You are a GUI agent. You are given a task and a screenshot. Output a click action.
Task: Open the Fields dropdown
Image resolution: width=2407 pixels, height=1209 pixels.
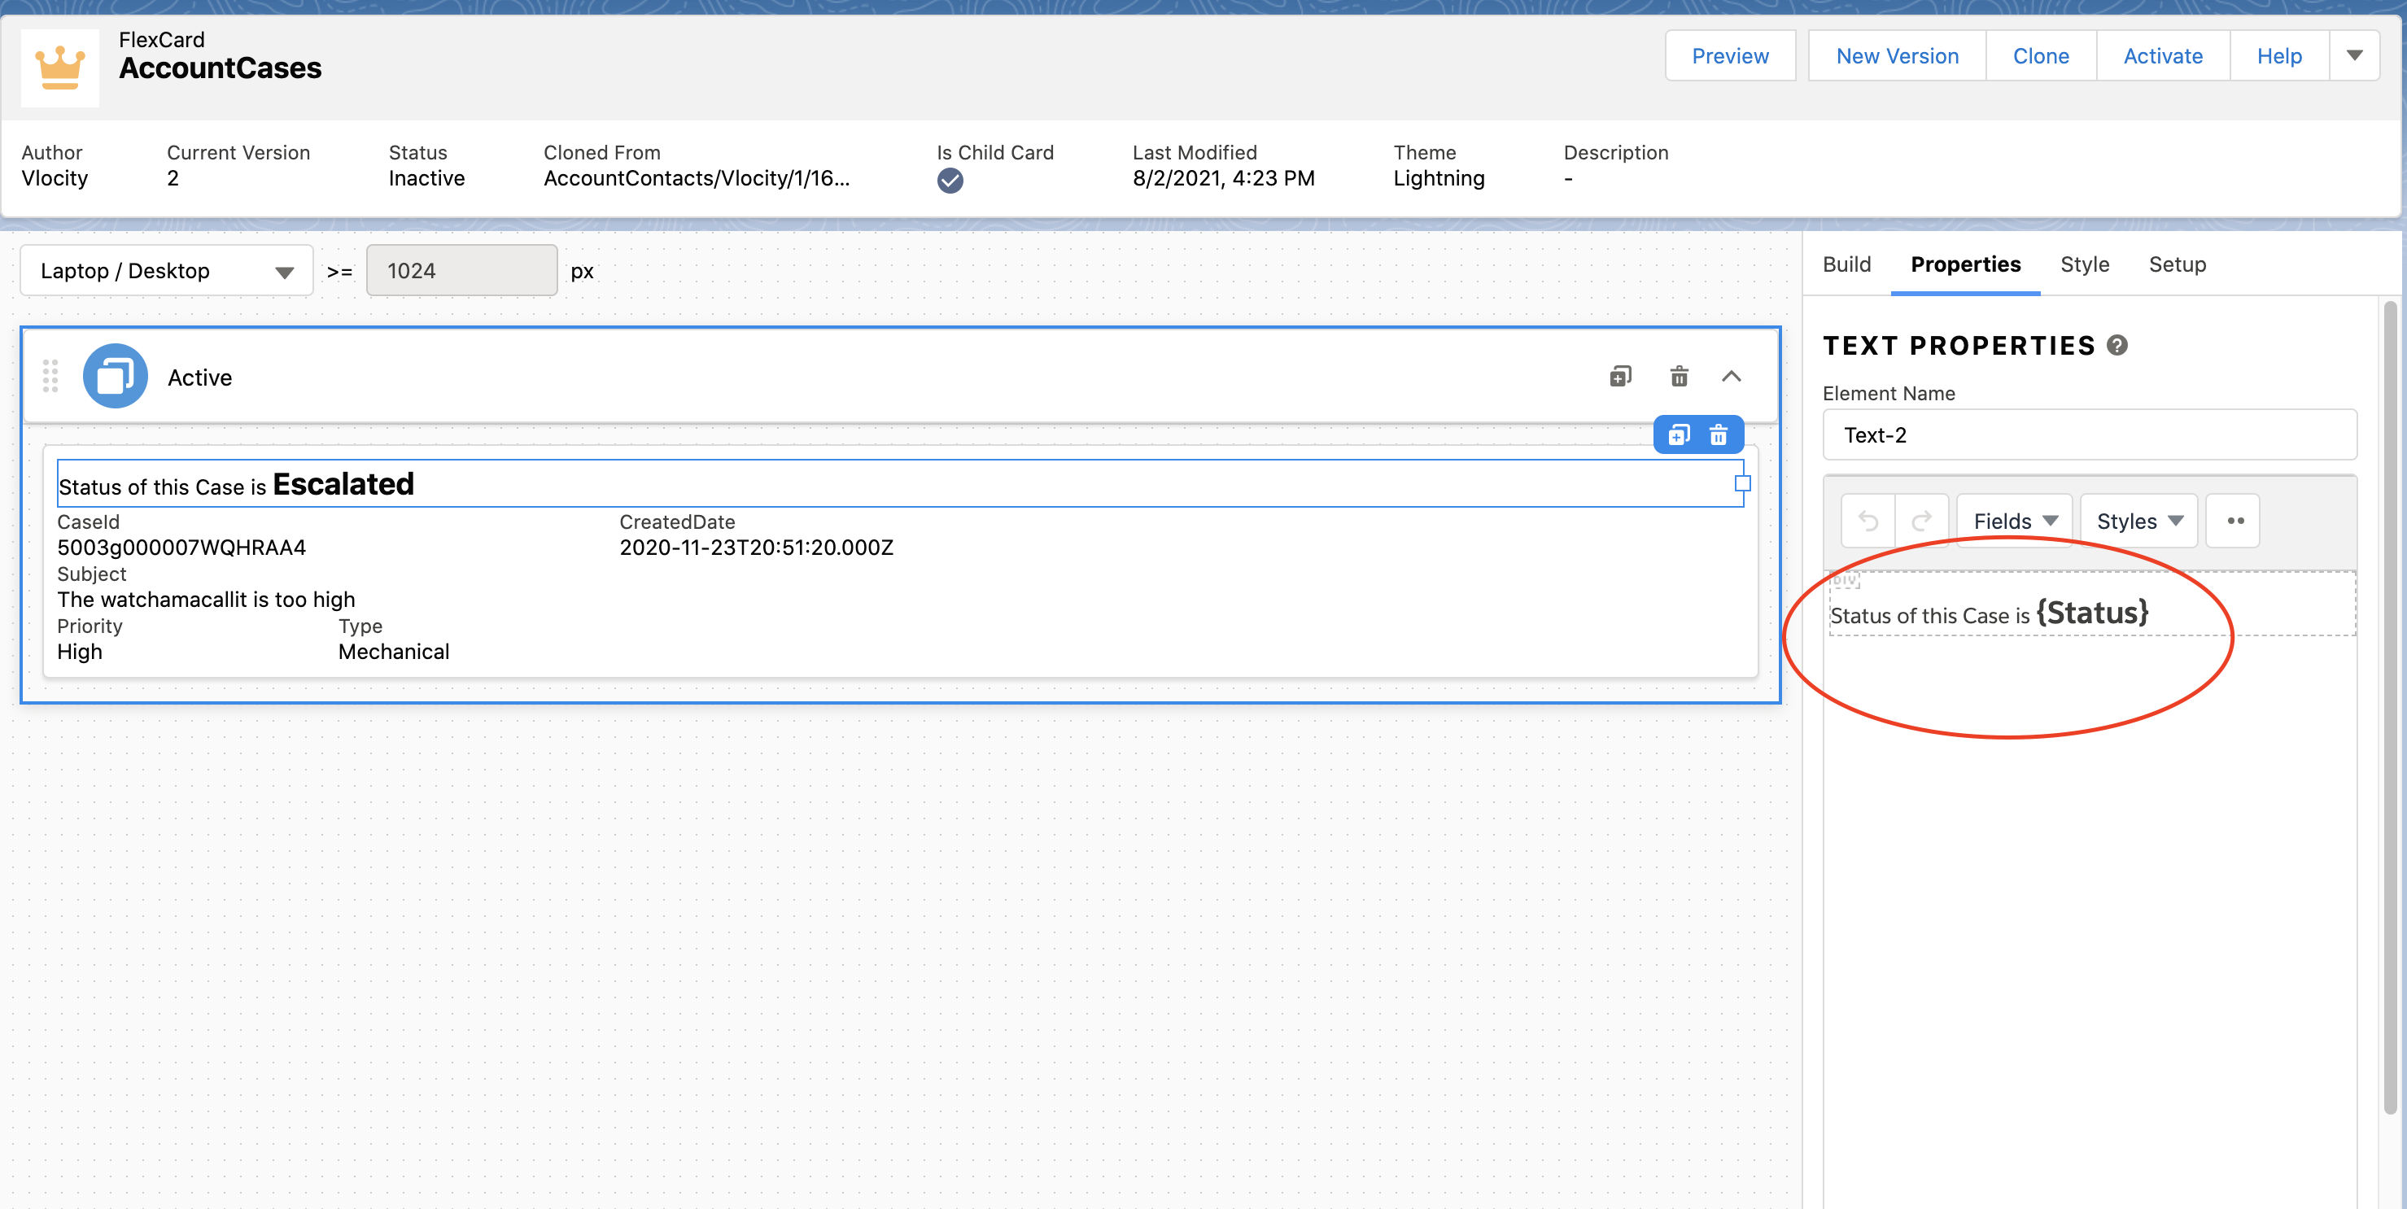[2015, 522]
